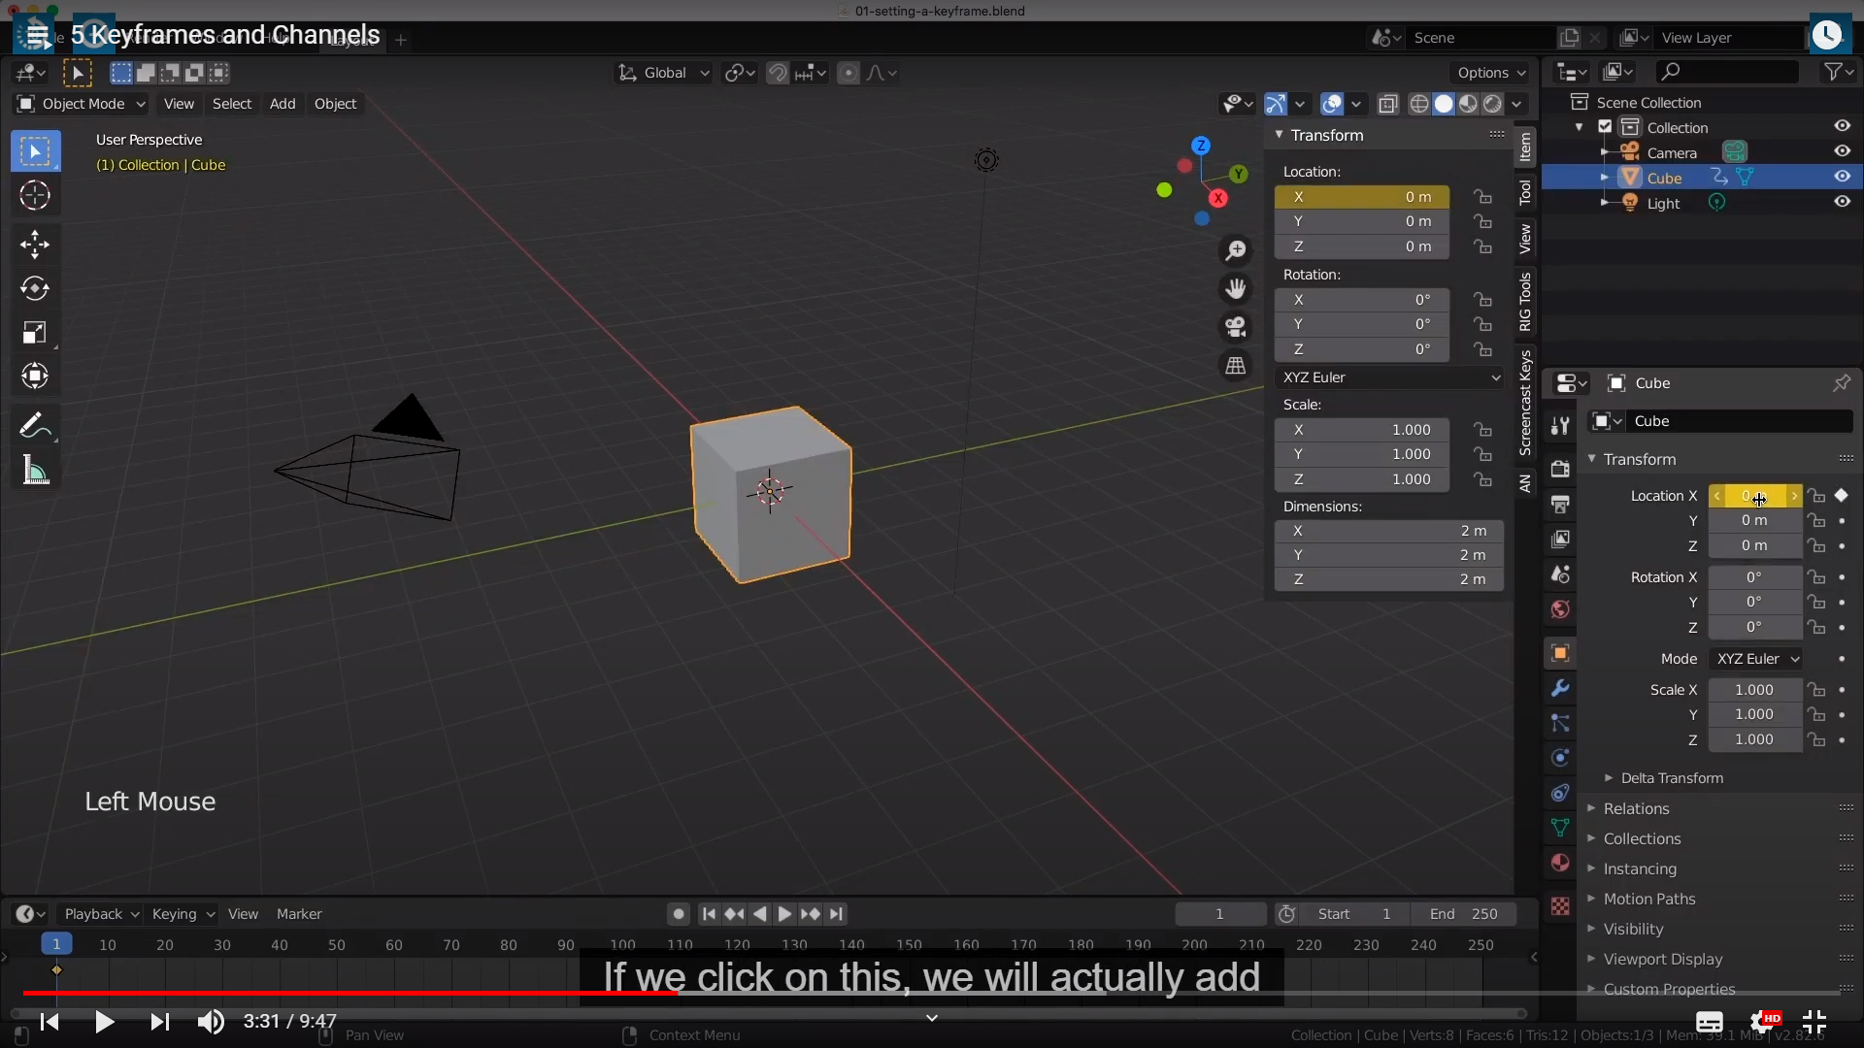
Task: Click the keyframe diamond next to Location X
Action: pyautogui.click(x=1842, y=496)
